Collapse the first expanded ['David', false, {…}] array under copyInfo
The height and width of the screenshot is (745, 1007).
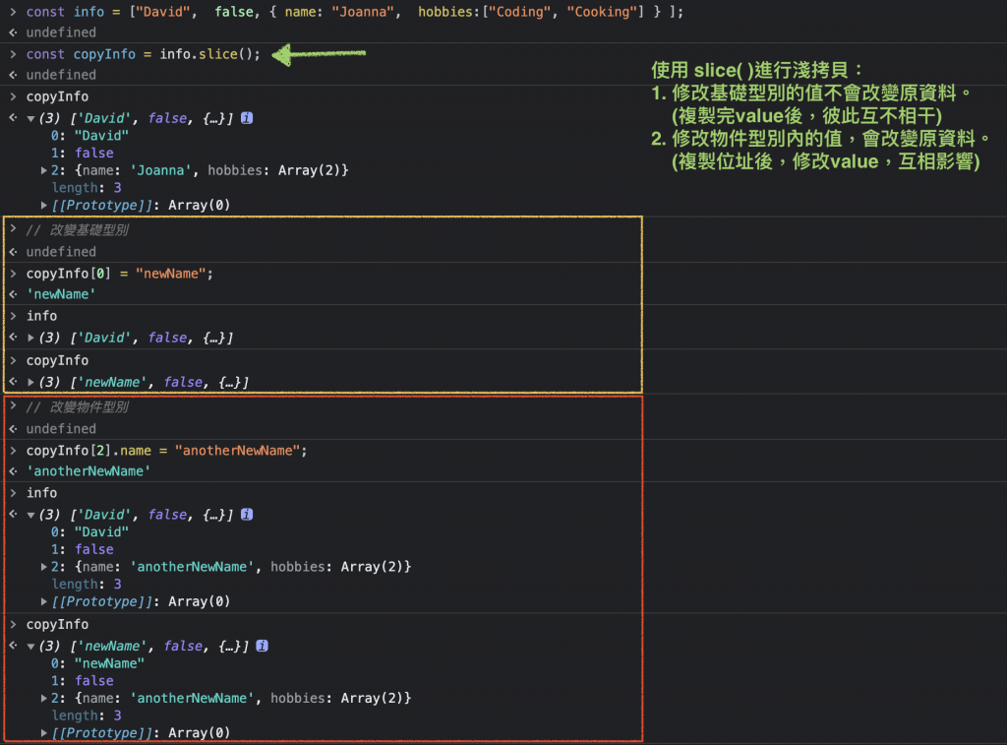30,119
